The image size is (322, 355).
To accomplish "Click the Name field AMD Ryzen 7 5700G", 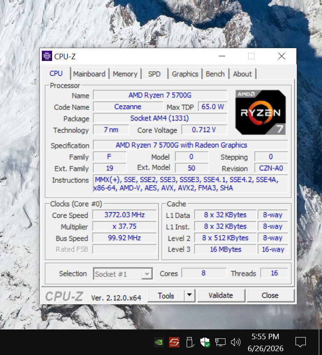I will 160,95.
